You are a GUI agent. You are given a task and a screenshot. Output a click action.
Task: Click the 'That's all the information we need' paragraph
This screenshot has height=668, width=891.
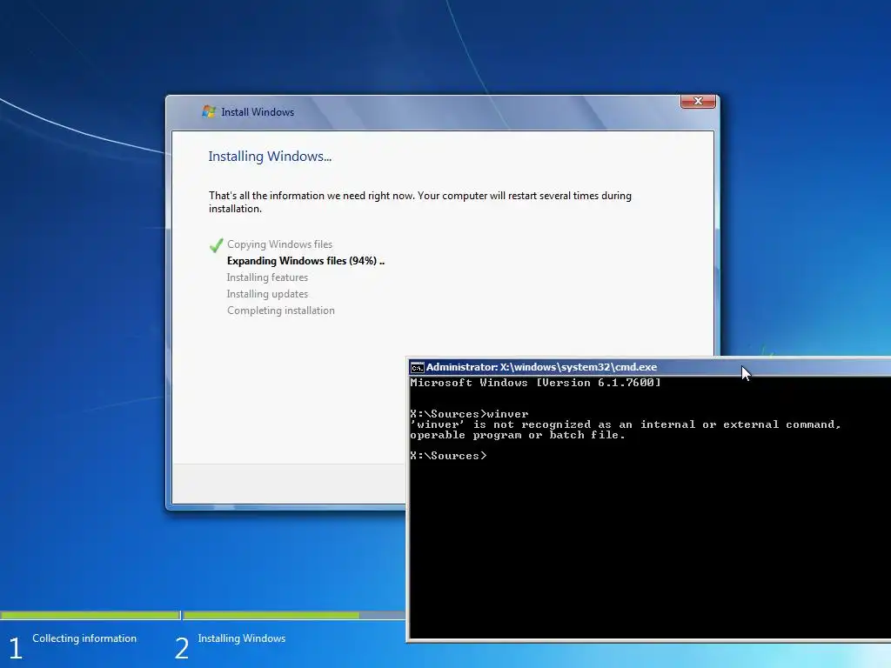tap(420, 202)
